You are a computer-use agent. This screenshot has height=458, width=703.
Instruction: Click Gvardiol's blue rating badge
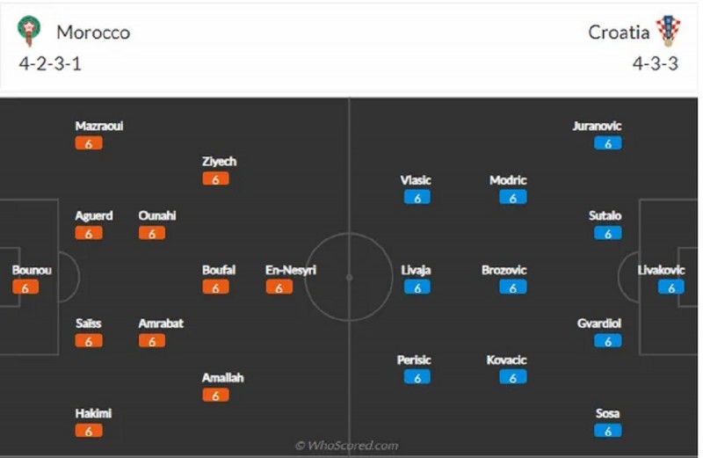(607, 341)
